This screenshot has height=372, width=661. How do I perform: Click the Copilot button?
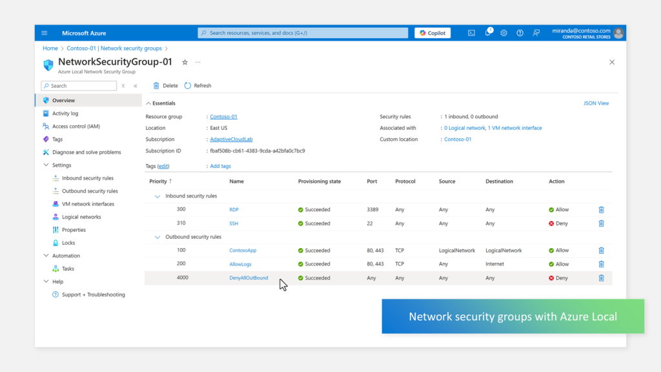[x=432, y=33]
